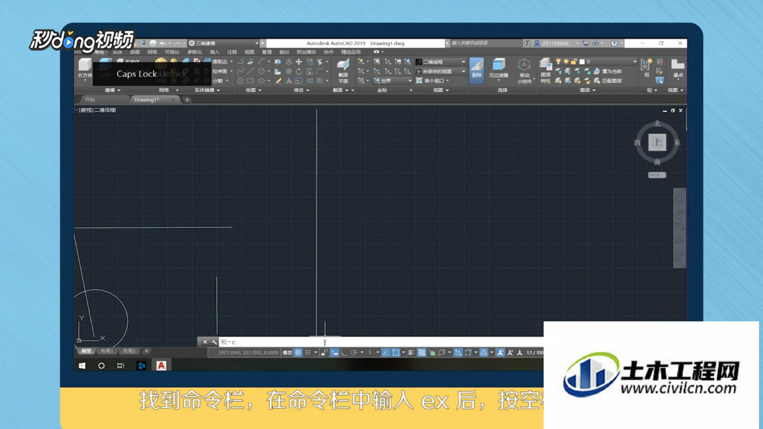Screen dimensions: 763x429
Task: Open the Annotate (注释) ribbon tab
Action: (232, 52)
